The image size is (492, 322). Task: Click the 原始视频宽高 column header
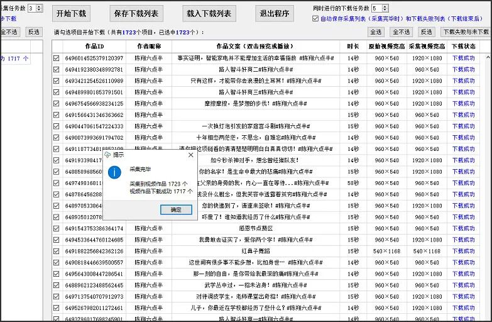[x=386, y=47]
